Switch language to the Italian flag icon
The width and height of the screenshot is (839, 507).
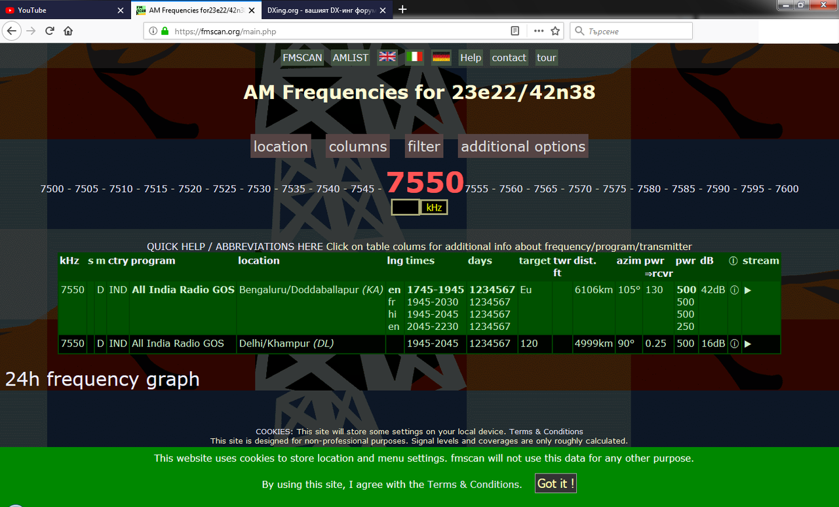414,57
